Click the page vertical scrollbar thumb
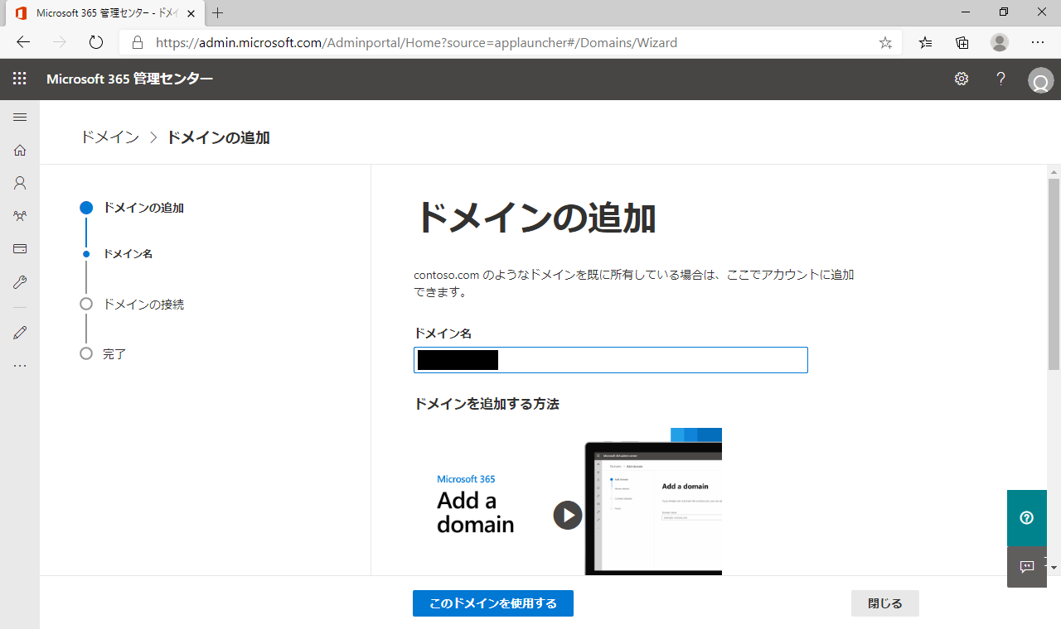Viewport: 1061px width, 629px height. click(1054, 273)
